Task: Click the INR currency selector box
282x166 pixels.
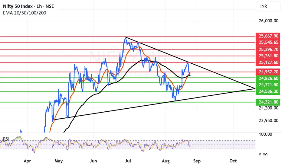Action: [x=269, y=6]
